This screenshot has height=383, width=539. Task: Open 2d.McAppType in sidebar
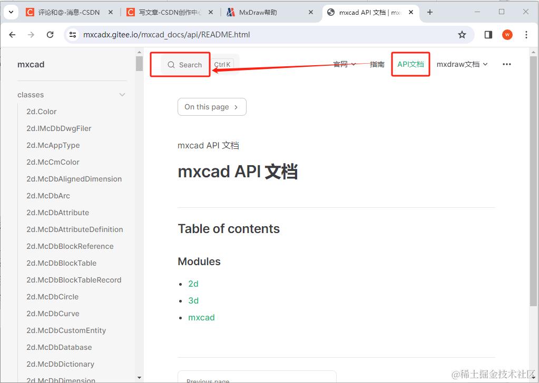53,145
